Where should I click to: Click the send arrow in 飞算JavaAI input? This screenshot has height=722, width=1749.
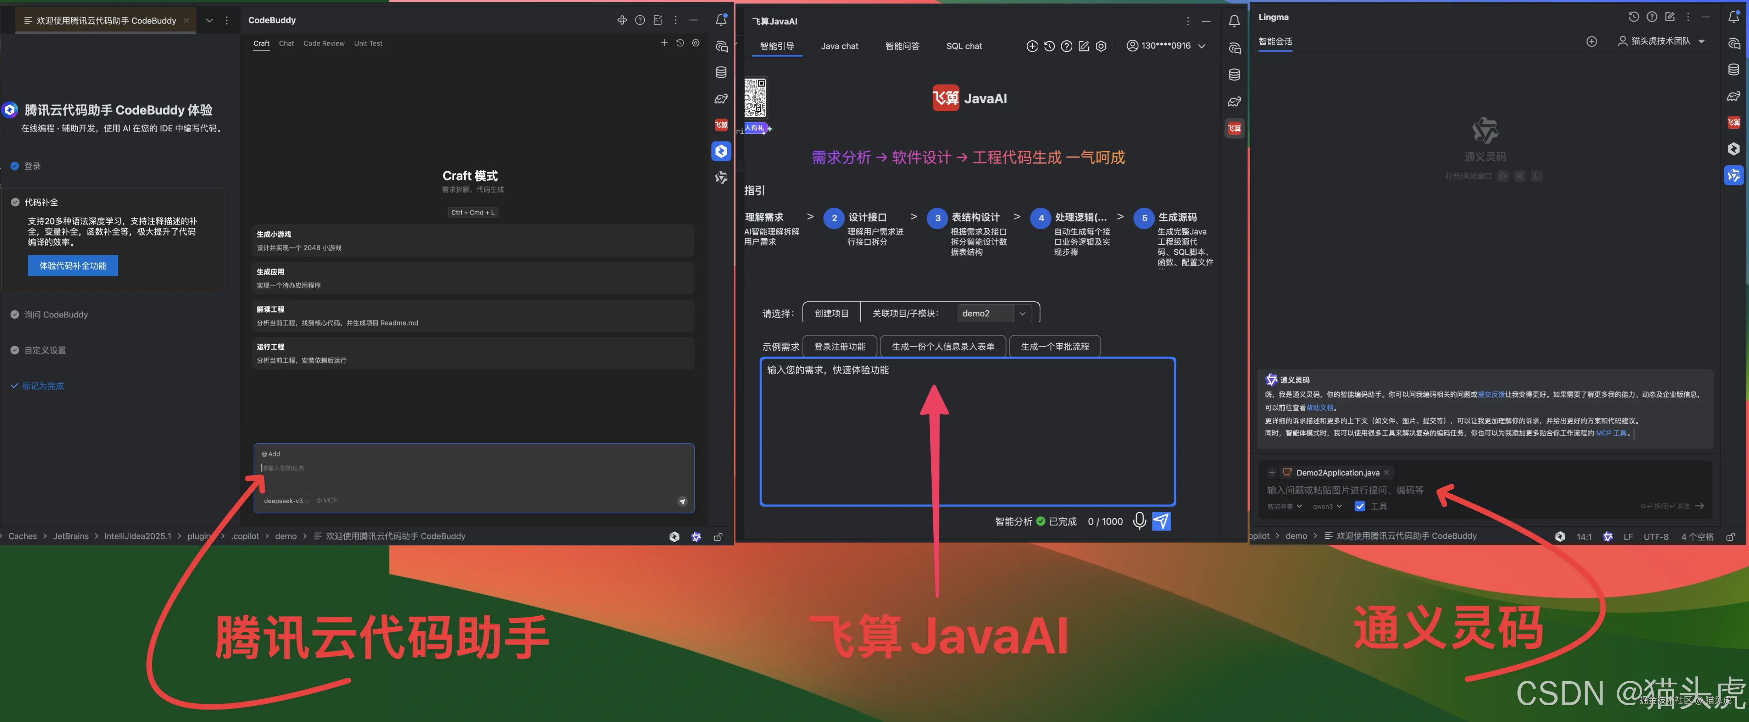tap(1162, 521)
